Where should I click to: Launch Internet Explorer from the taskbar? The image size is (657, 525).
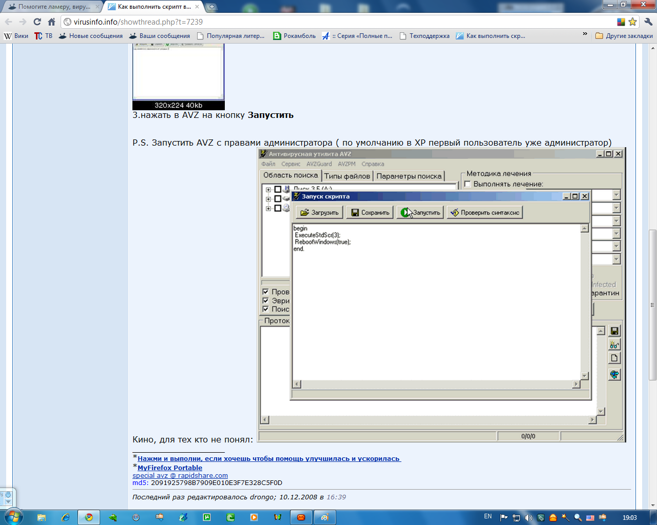pos(66,517)
